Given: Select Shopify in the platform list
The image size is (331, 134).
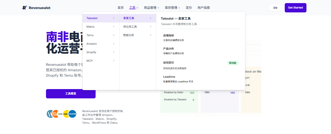Looking at the screenshot, I should [101, 52].
